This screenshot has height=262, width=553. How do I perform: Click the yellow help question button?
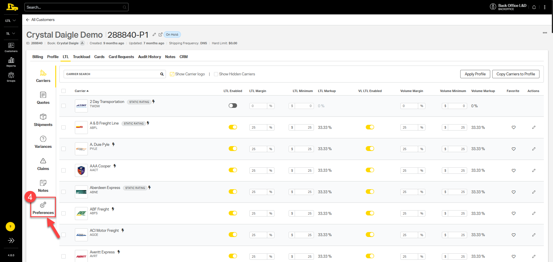click(10, 227)
